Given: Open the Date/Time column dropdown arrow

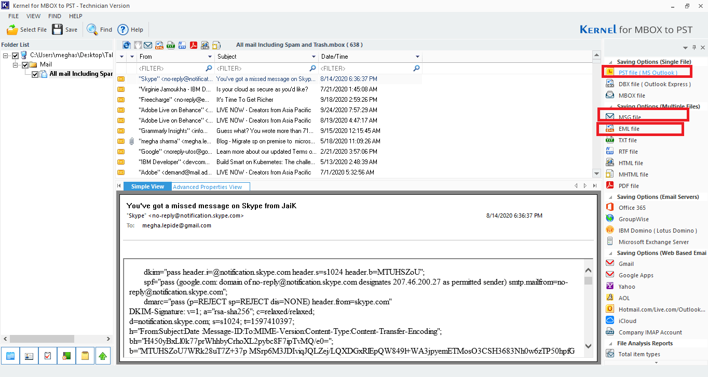Looking at the screenshot, I should [x=417, y=57].
